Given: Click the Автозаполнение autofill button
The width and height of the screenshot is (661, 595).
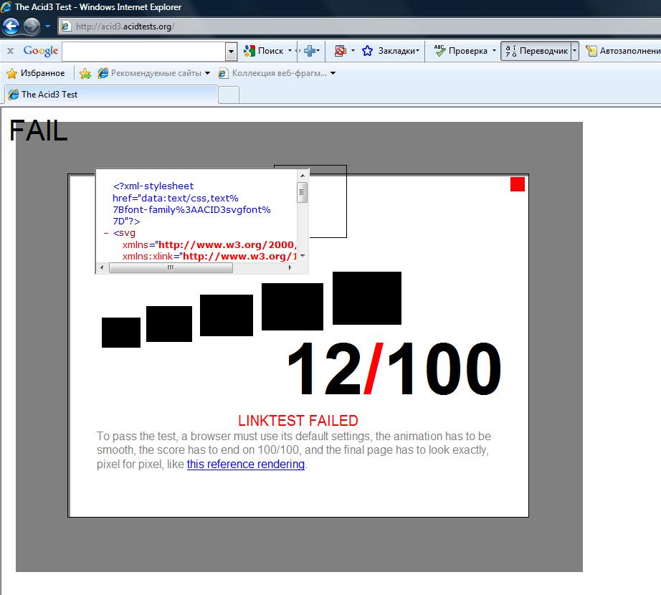Looking at the screenshot, I should (622, 51).
